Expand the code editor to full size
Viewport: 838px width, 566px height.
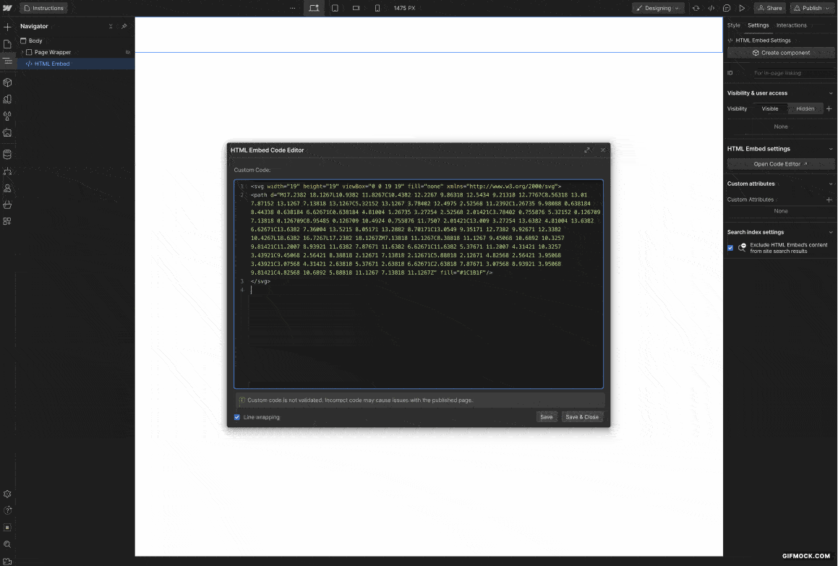tap(587, 150)
